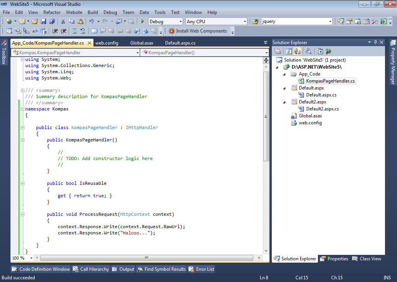Click the editor horizontal scrollbar thumb
397x282 pixels.
[147, 258]
